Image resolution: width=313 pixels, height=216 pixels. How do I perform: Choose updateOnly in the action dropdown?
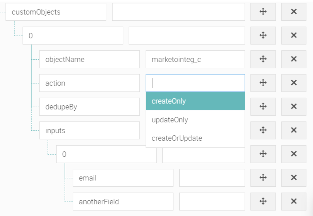coord(195,120)
